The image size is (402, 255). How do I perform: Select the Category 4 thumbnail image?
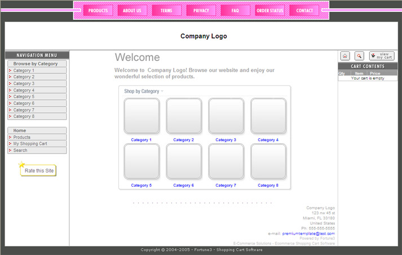268,116
